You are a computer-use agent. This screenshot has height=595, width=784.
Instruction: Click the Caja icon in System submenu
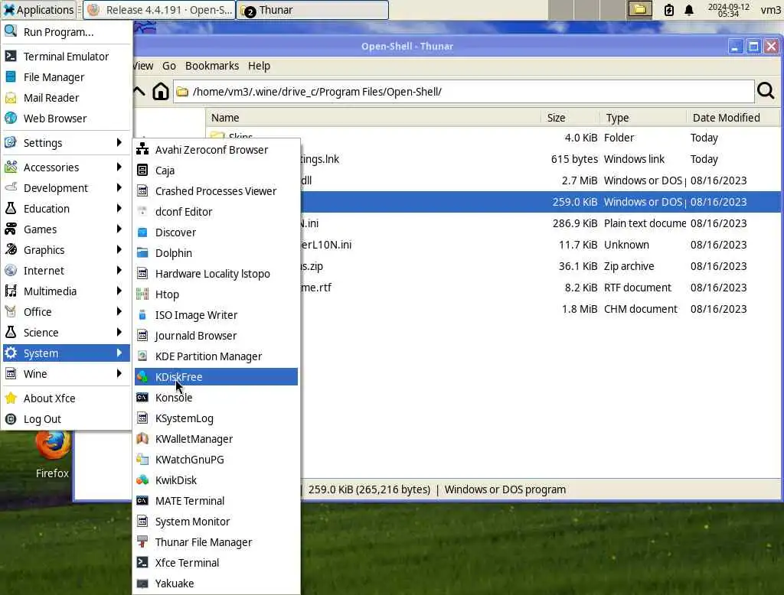click(x=142, y=170)
